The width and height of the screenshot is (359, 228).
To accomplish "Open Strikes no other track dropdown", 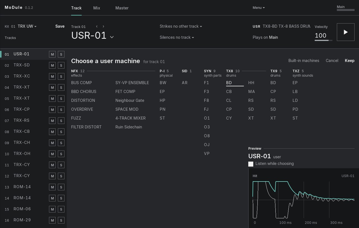I will pos(181,26).
